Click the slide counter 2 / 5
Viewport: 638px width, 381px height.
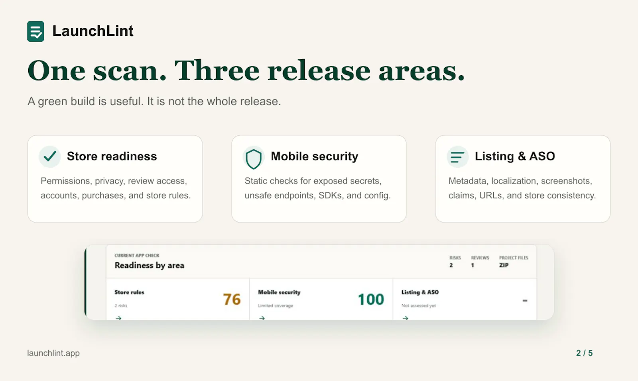(x=584, y=353)
